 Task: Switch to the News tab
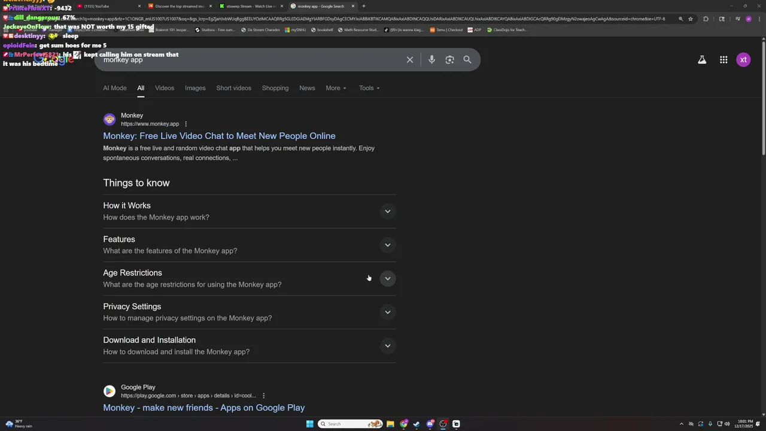pos(307,88)
